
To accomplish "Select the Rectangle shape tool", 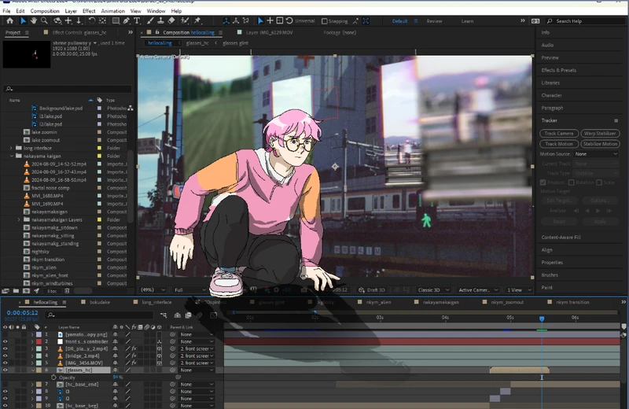I will [116, 21].
